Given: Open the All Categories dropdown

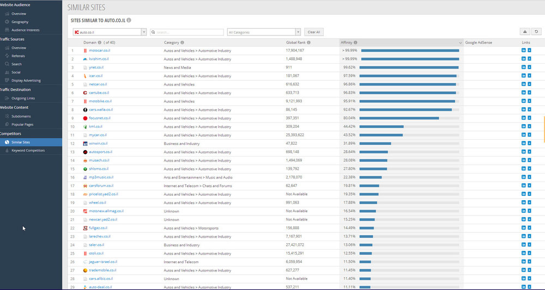Looking at the screenshot, I should [x=264, y=32].
